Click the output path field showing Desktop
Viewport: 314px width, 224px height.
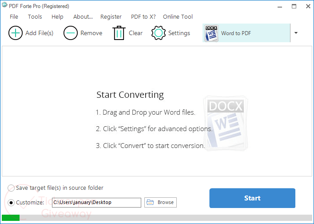coord(96,203)
